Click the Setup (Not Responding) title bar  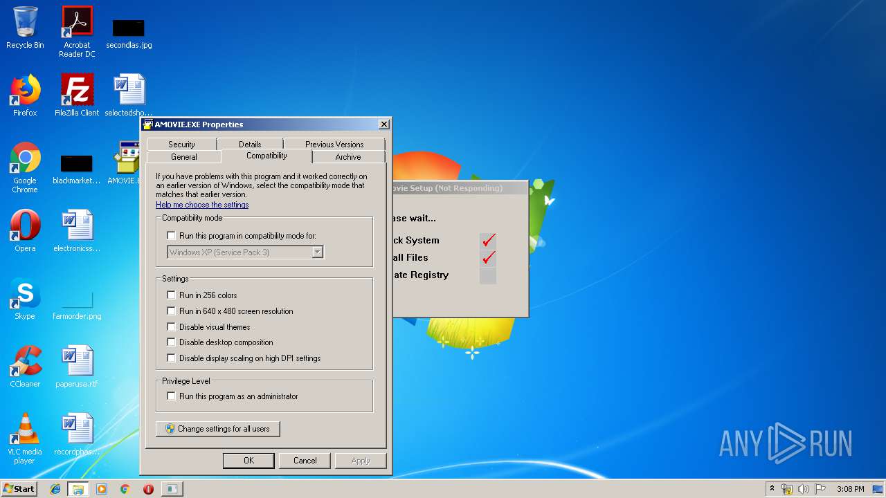tap(460, 188)
